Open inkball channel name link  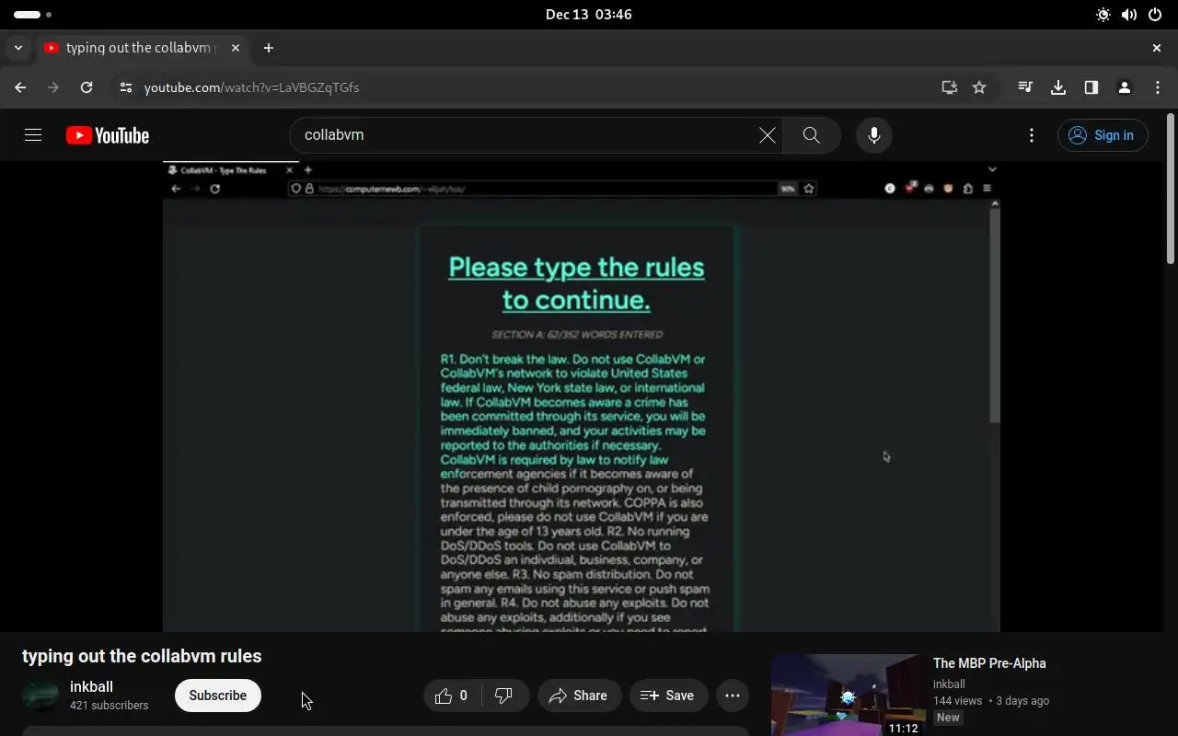91,686
